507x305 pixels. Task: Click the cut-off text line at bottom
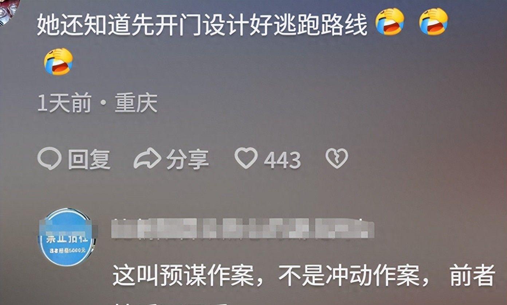point(171,303)
